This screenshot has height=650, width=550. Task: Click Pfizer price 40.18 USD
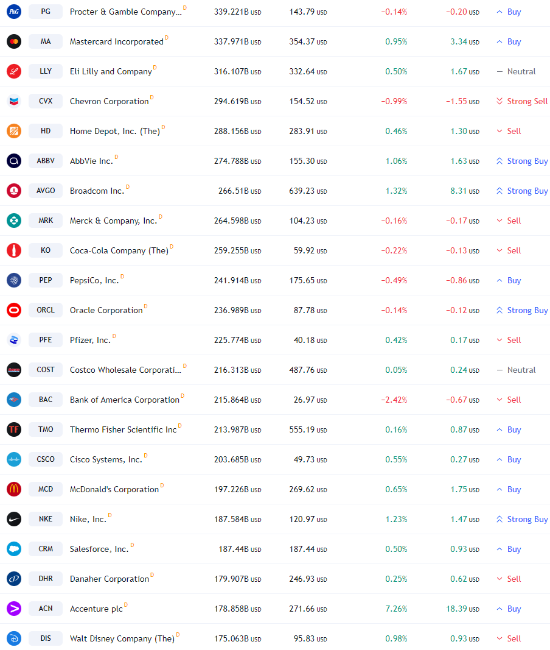click(310, 341)
